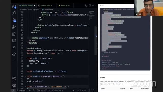Open the Manage gear menu

point(14,85)
